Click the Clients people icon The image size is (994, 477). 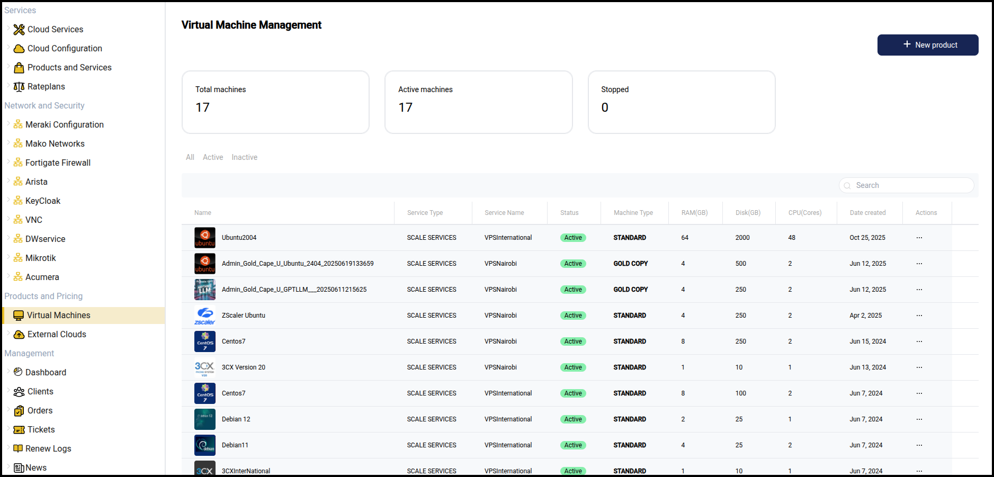point(19,392)
